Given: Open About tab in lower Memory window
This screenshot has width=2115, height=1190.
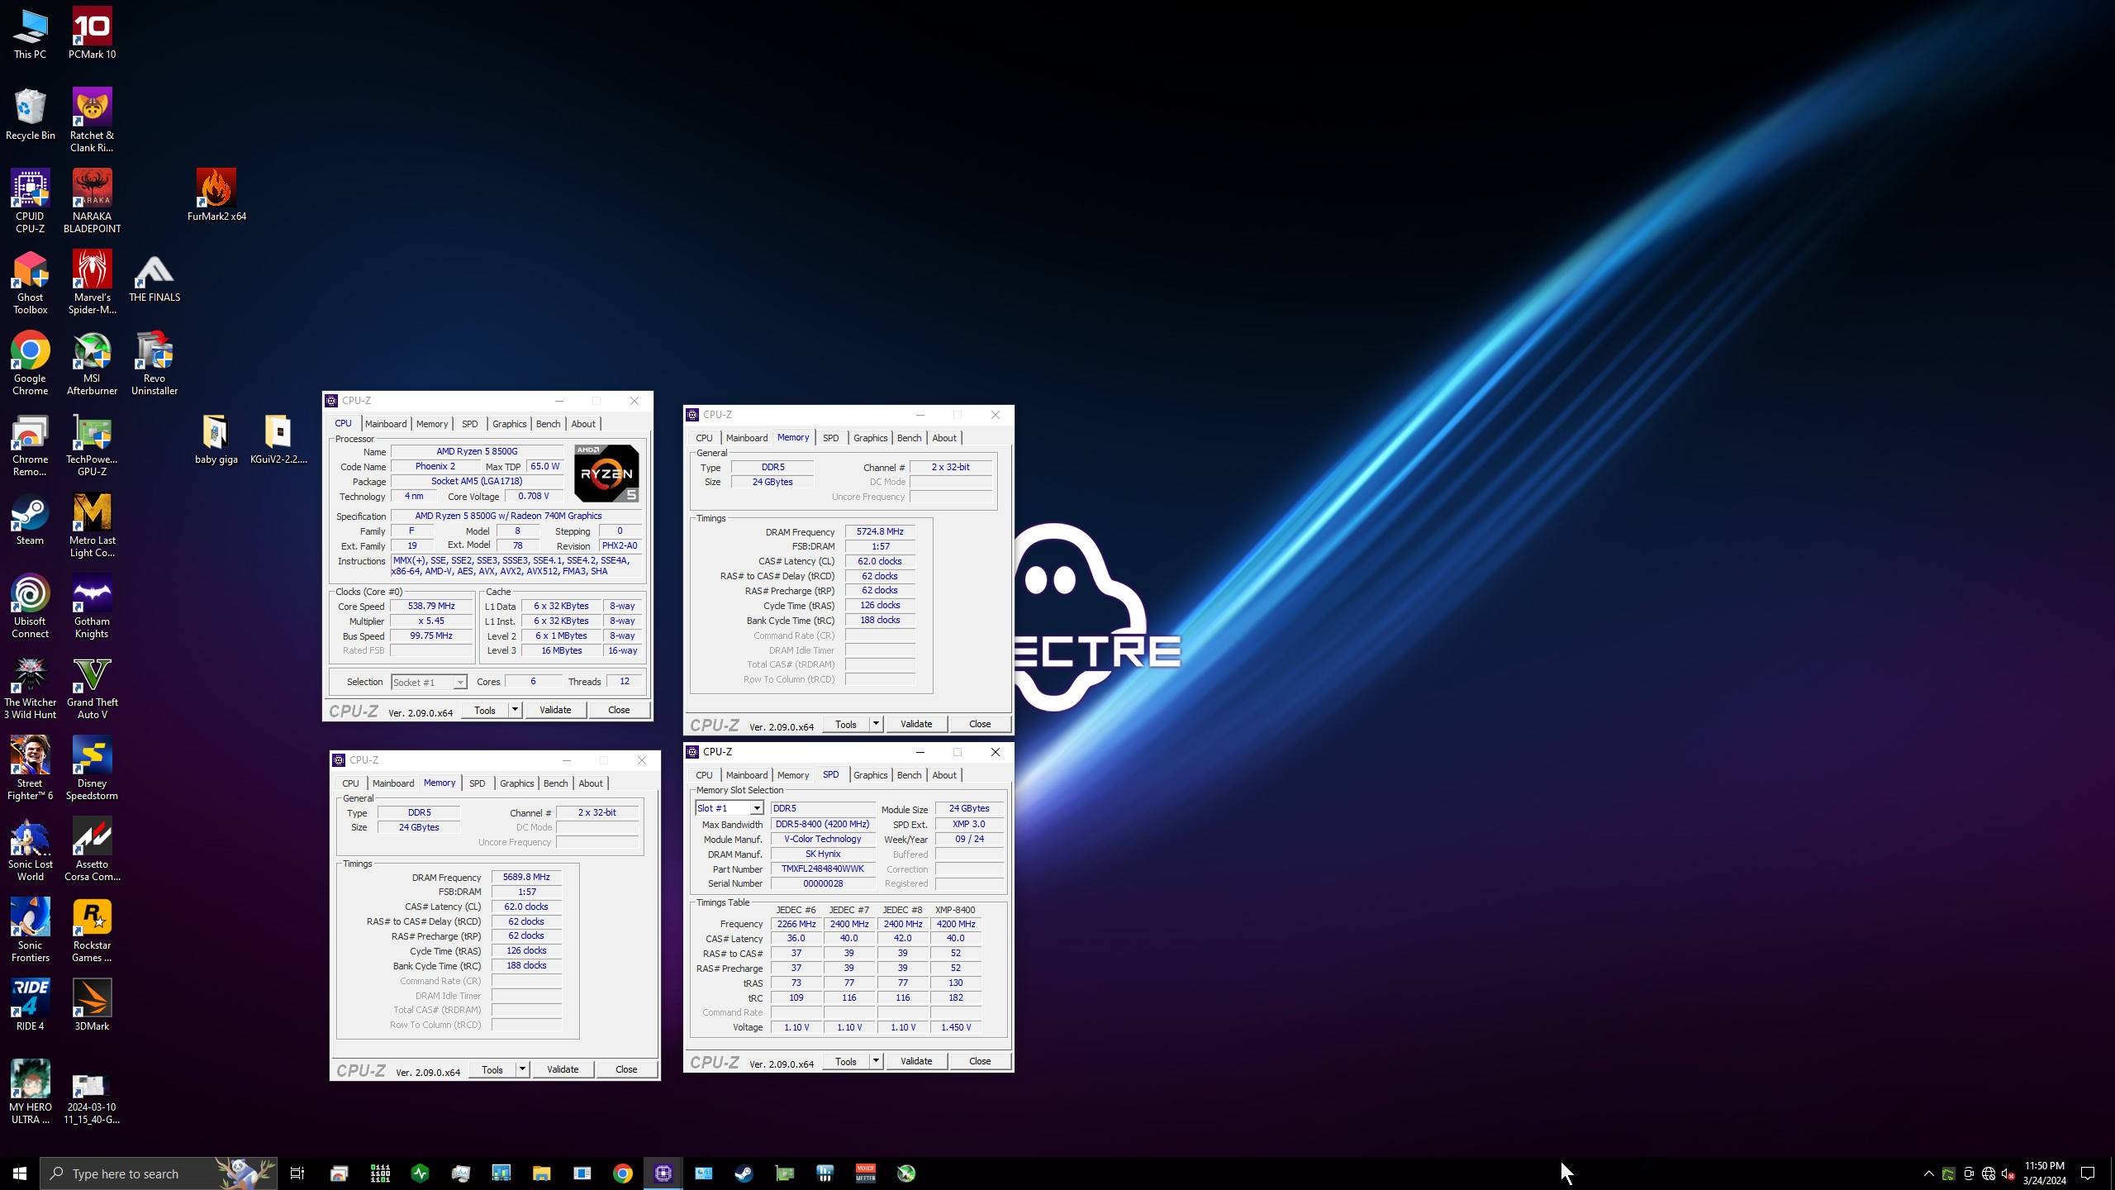Looking at the screenshot, I should 591,783.
